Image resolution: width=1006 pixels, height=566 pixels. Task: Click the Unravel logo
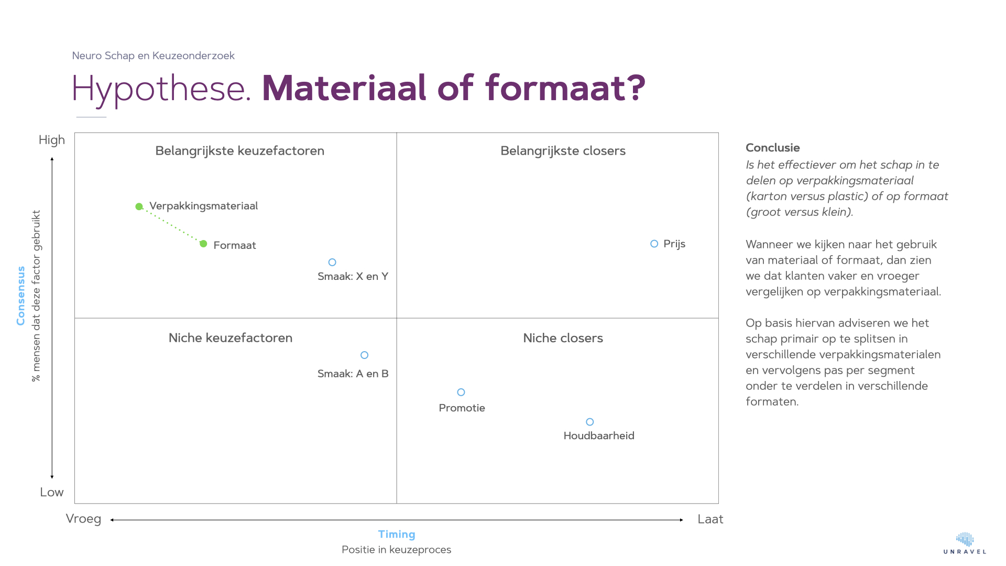(965, 543)
